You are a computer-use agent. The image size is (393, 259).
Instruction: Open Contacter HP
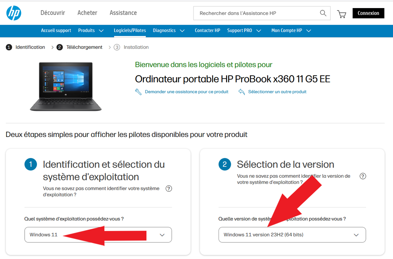coord(208,30)
